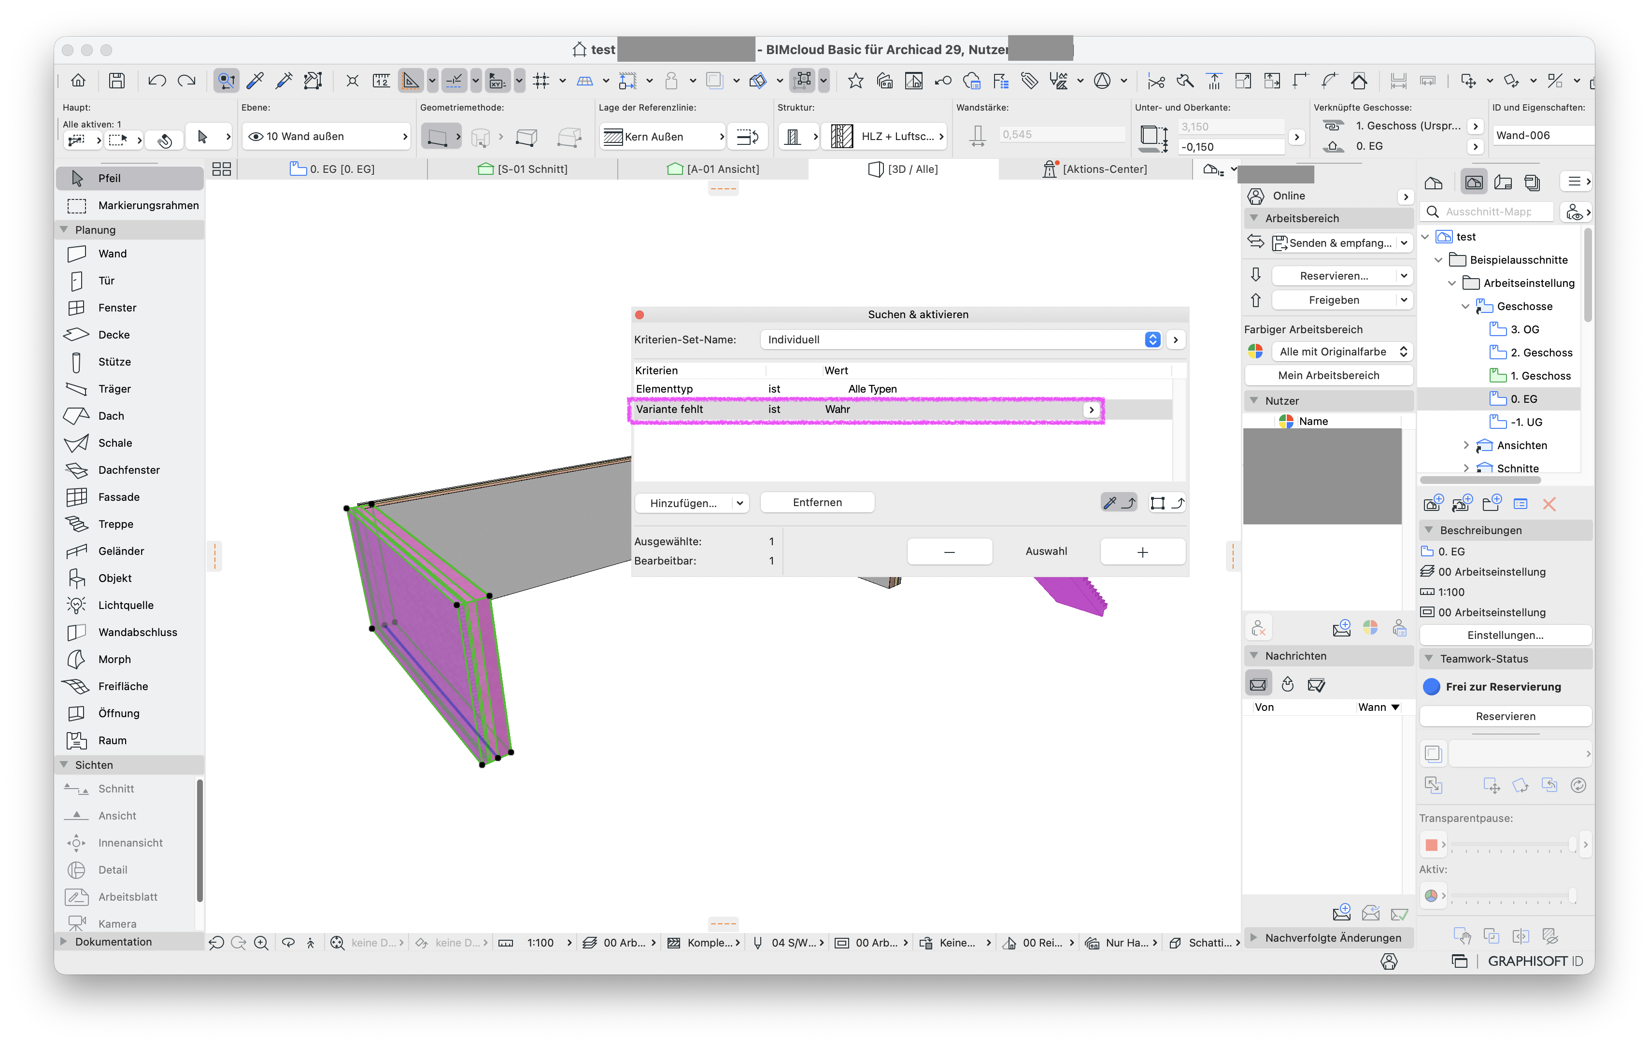
Task: Switch to A-01 Ansicht tab
Action: click(x=713, y=169)
